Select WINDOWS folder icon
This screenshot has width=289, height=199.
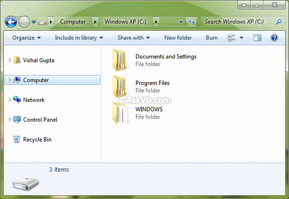[120, 113]
